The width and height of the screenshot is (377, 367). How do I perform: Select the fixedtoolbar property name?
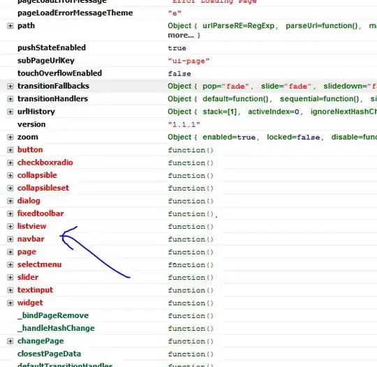click(x=40, y=214)
